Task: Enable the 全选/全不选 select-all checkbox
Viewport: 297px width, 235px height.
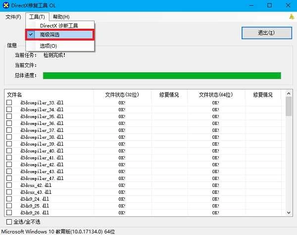Action: (9, 222)
